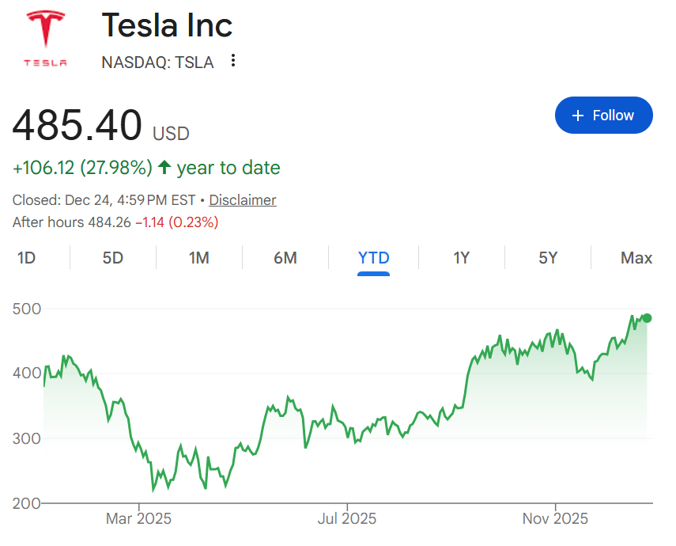The image size is (676, 546).
Task: Select the green dot at chart end
Action: click(647, 318)
